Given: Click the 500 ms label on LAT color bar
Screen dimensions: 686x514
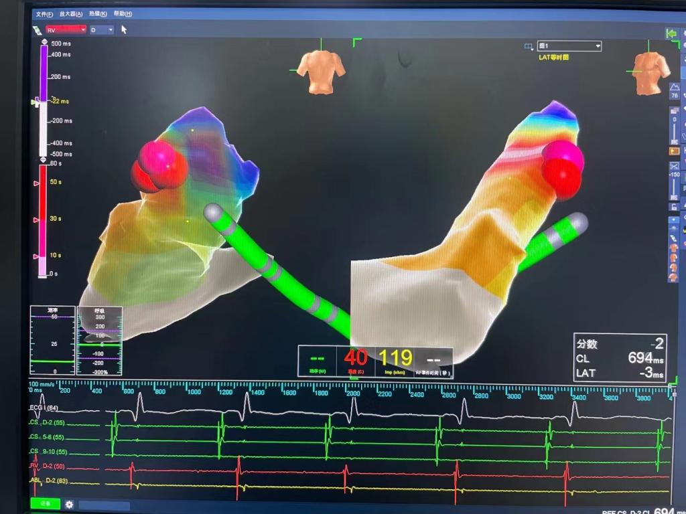Looking at the screenshot, I should [61, 44].
